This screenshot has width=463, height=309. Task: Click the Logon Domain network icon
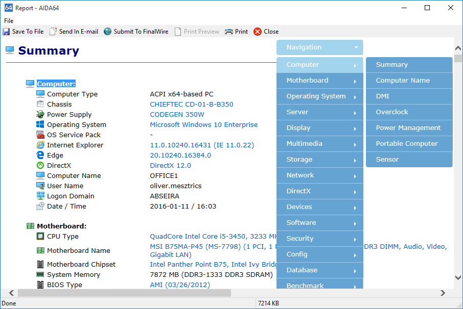pos(40,196)
